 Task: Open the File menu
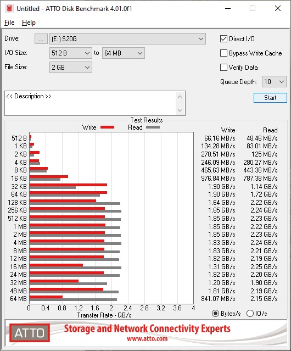pyautogui.click(x=9, y=23)
